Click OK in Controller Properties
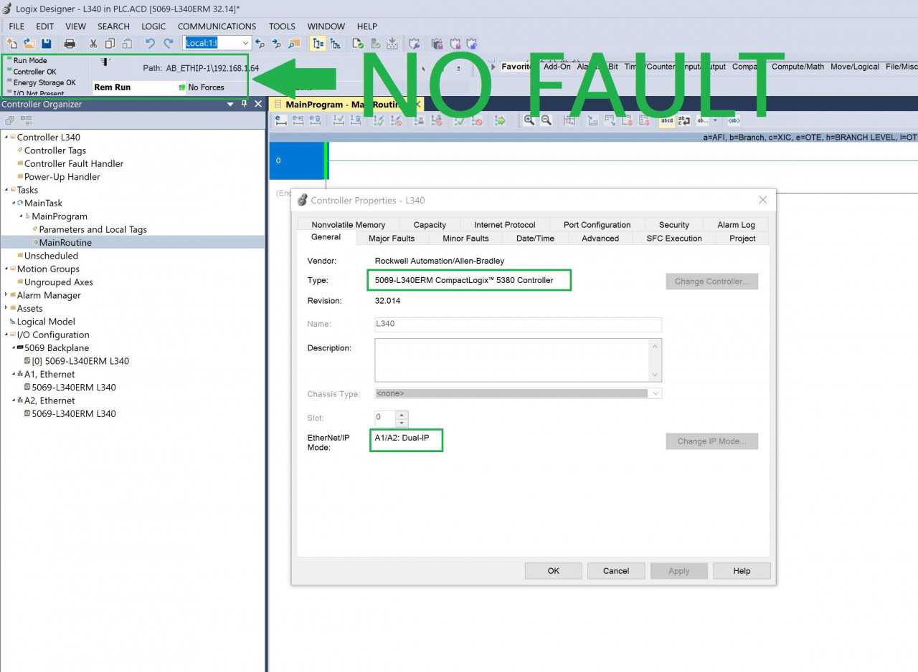 tap(554, 571)
